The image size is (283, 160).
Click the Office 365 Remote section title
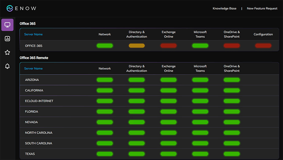point(34,58)
